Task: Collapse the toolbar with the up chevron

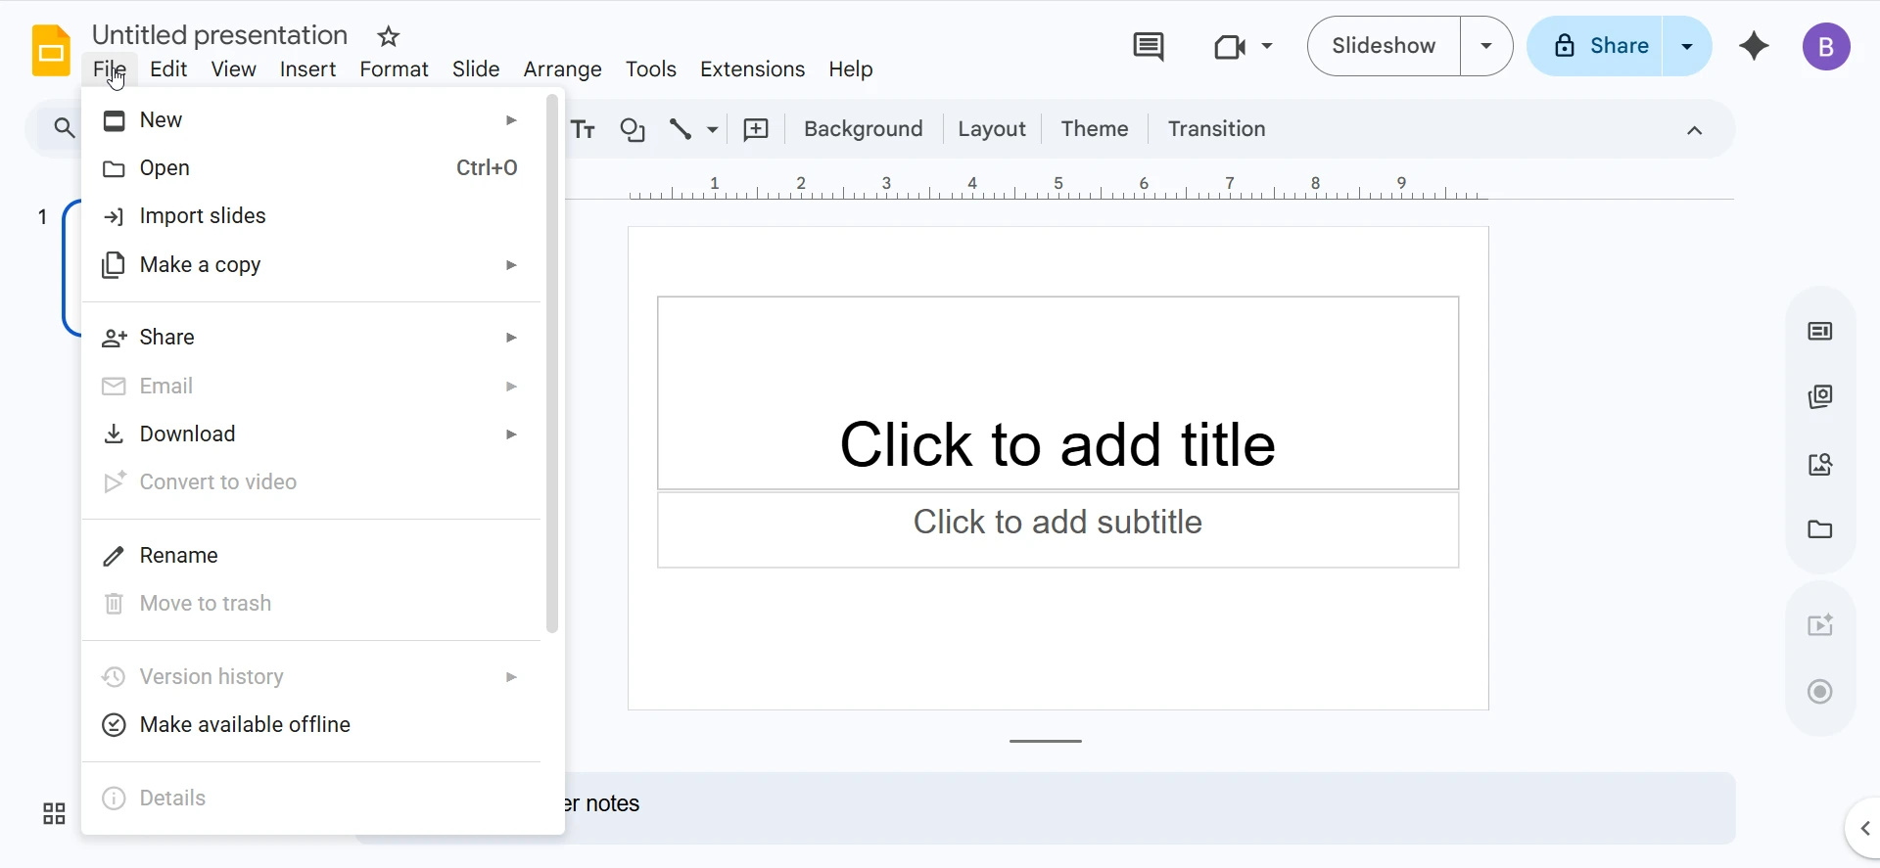Action: (1695, 130)
